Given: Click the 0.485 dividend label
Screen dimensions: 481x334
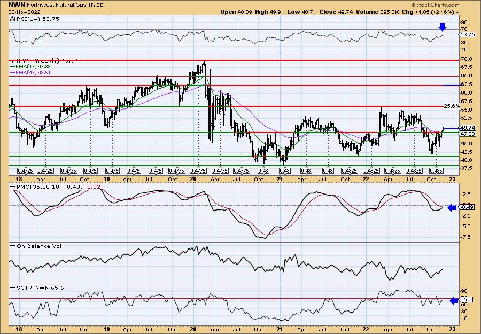Looking at the screenshot, I should coord(436,170).
